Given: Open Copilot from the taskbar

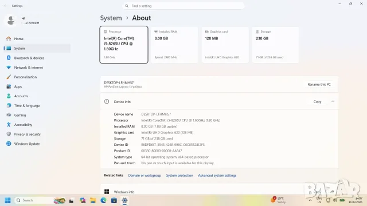Looking at the screenshot, I should [83, 200].
